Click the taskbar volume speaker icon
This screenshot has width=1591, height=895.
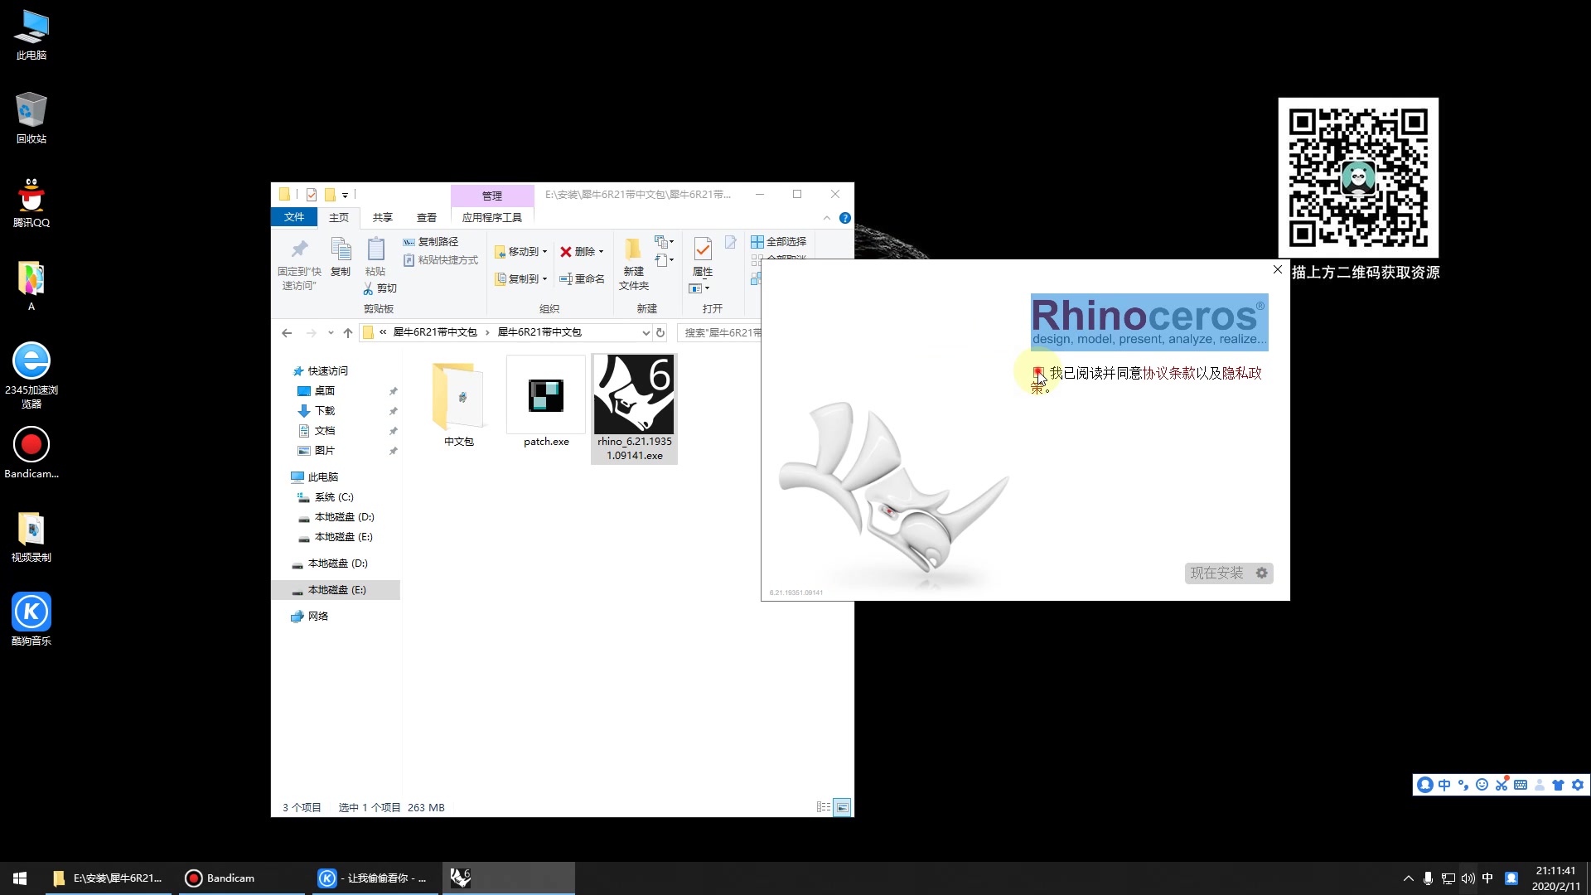(x=1468, y=878)
